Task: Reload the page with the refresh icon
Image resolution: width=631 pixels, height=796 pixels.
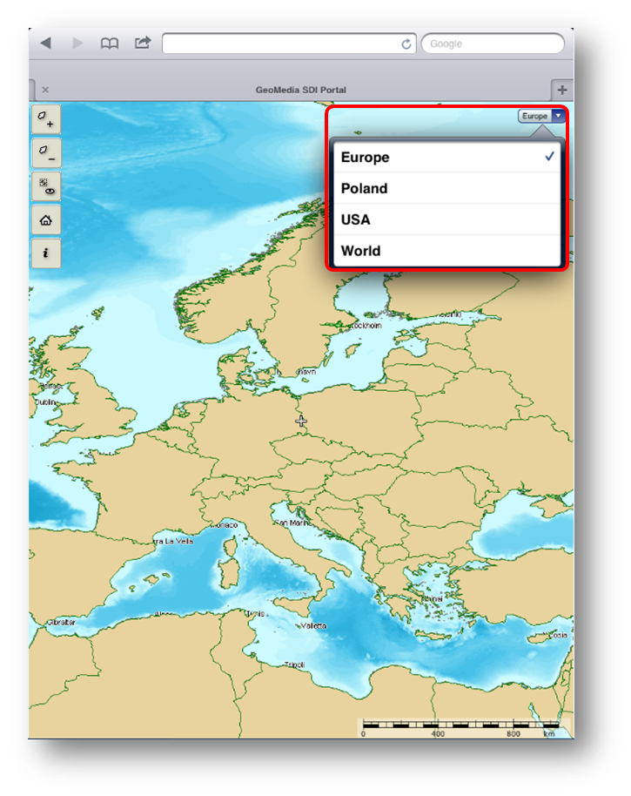Action: pyautogui.click(x=406, y=44)
